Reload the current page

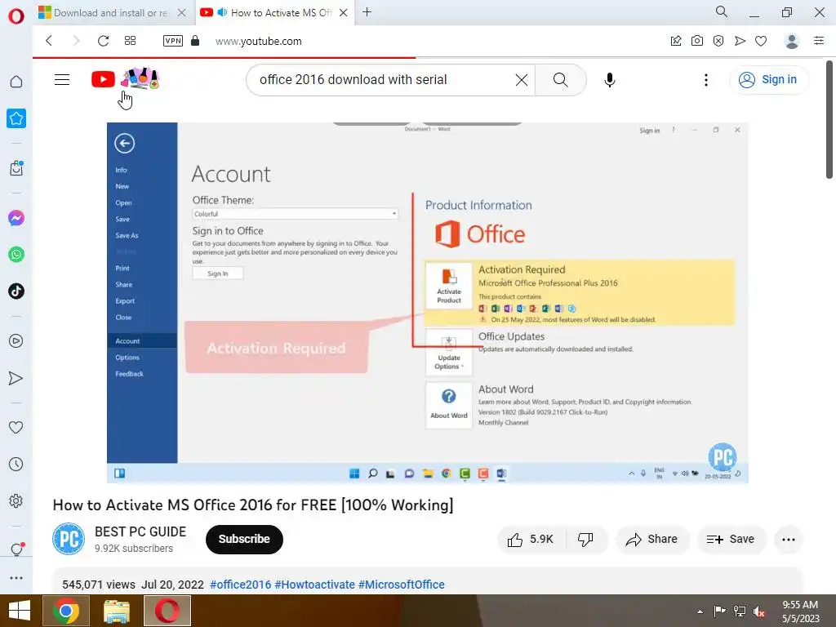[103, 41]
